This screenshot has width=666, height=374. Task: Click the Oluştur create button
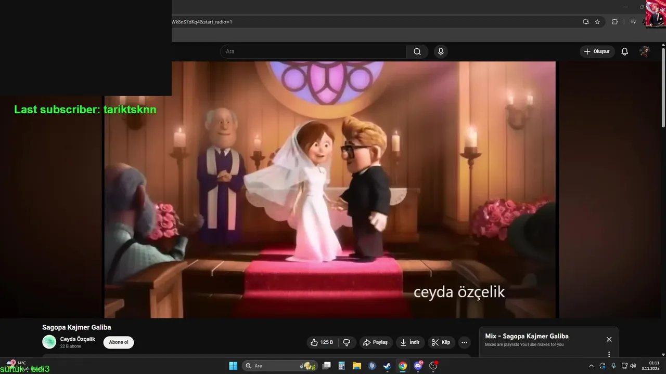click(x=597, y=51)
